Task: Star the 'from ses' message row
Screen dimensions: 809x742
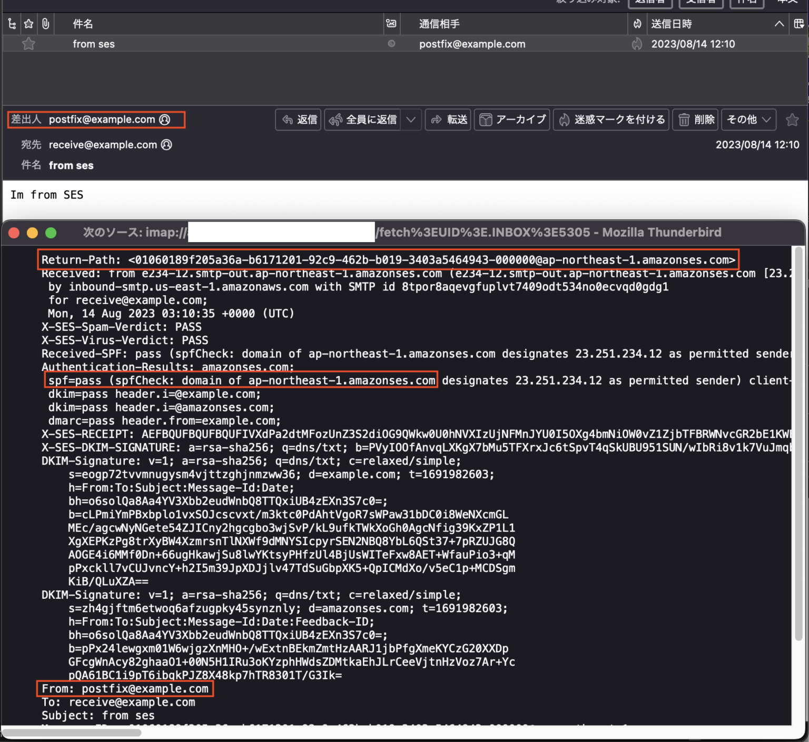Action: 28,44
